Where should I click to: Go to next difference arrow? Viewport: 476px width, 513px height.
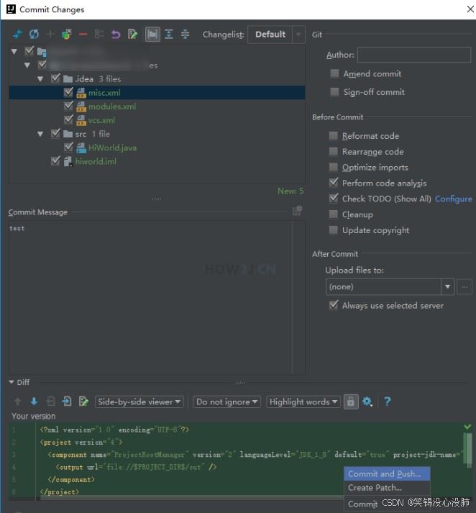click(34, 401)
